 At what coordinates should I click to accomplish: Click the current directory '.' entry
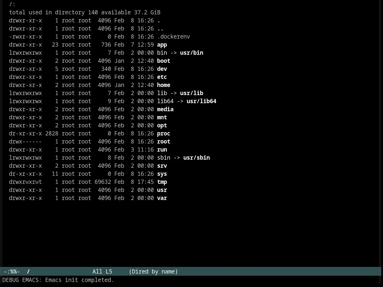[x=159, y=21]
